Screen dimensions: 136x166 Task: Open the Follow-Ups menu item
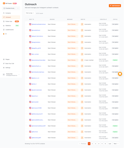click(x=11, y=21)
